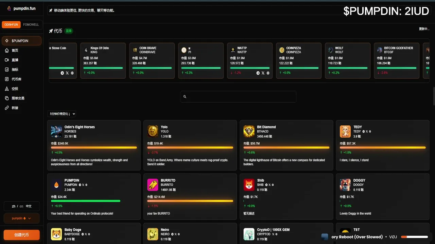Open Telegram link on WATTP card
The height and width of the screenshot is (244, 435).
[258, 73]
